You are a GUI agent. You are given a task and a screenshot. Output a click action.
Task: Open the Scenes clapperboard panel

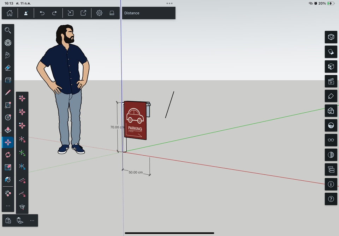331,81
